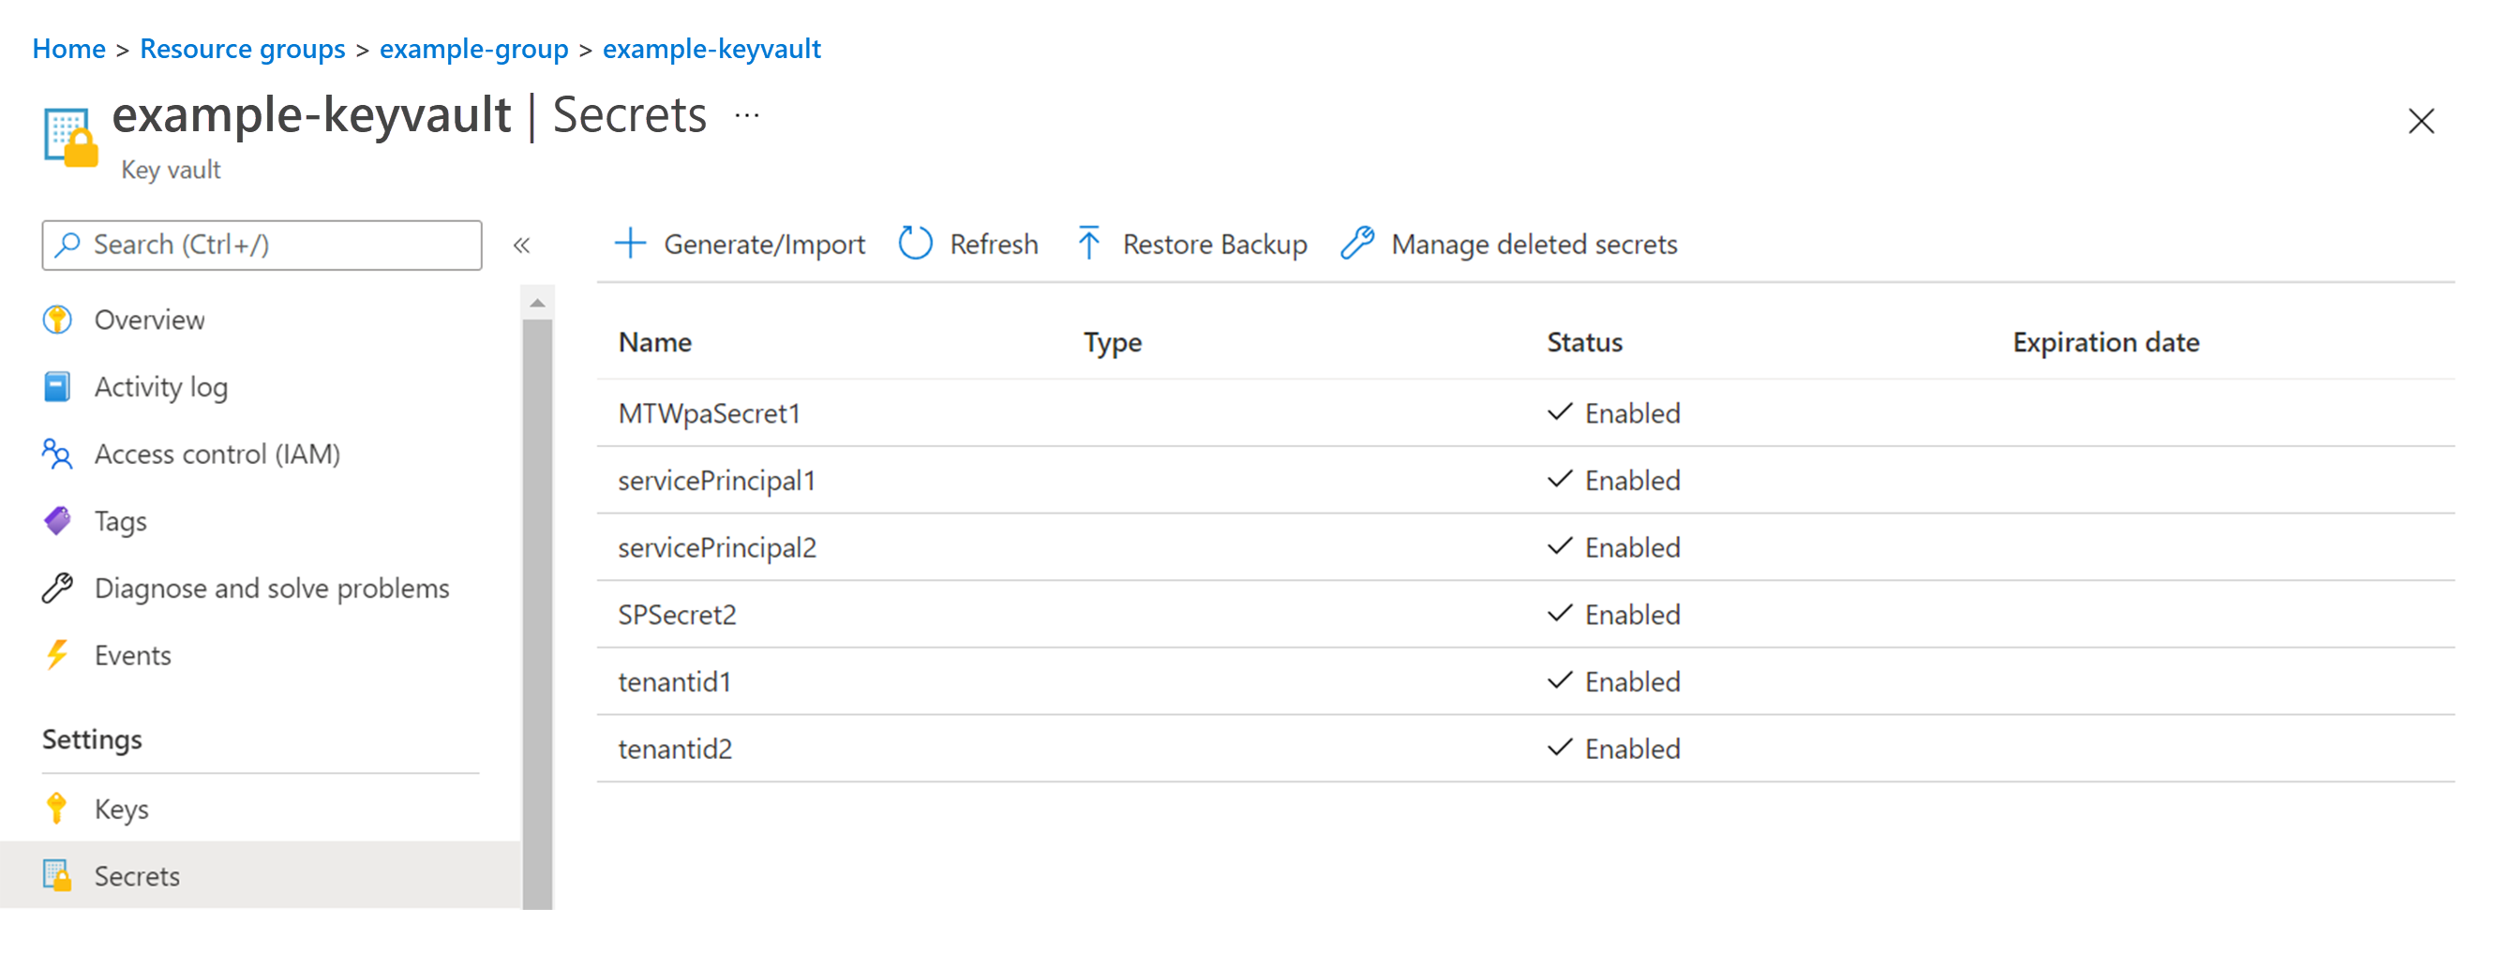Sort by Expiration date column header

(2105, 342)
